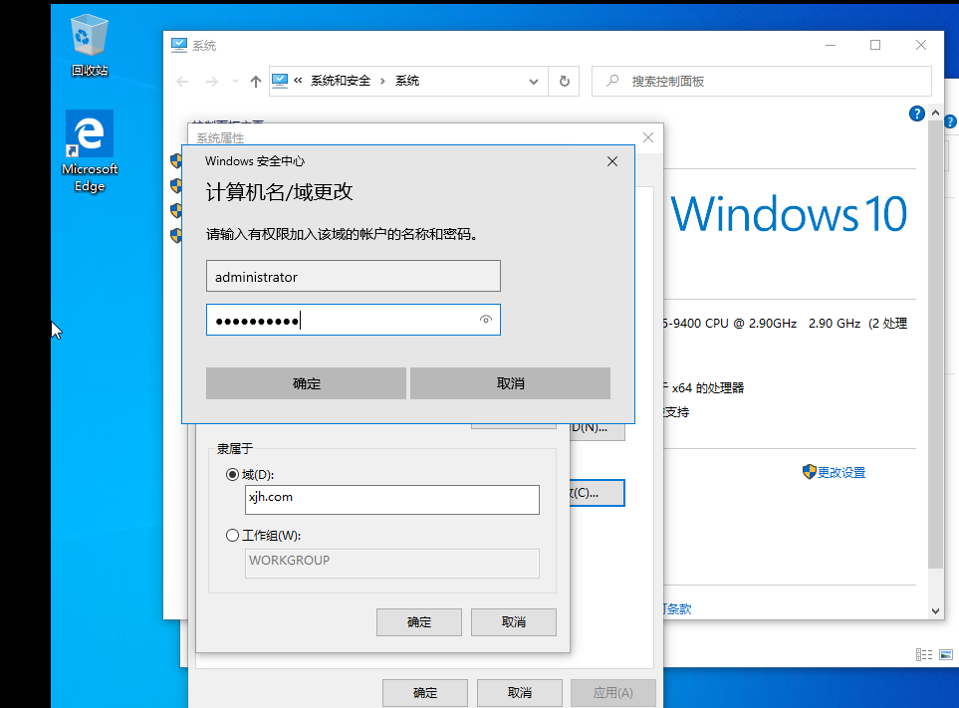Screen dimensions: 959x708
Task: Click 确定 at bottom of System Properties
Action: click(x=425, y=693)
